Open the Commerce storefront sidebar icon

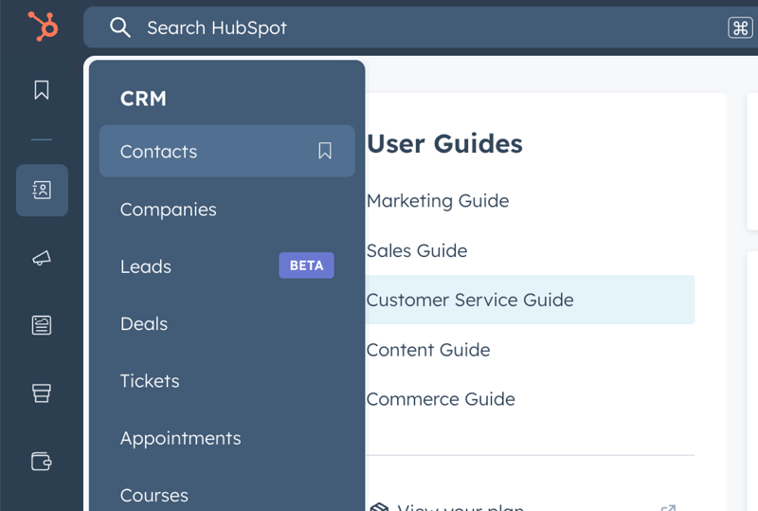42,393
